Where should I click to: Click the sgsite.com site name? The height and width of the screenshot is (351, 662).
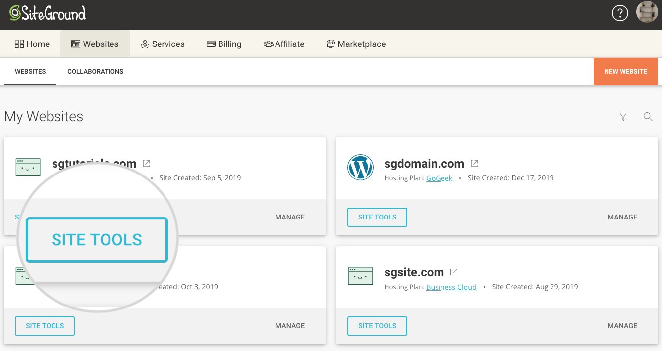[x=414, y=272]
